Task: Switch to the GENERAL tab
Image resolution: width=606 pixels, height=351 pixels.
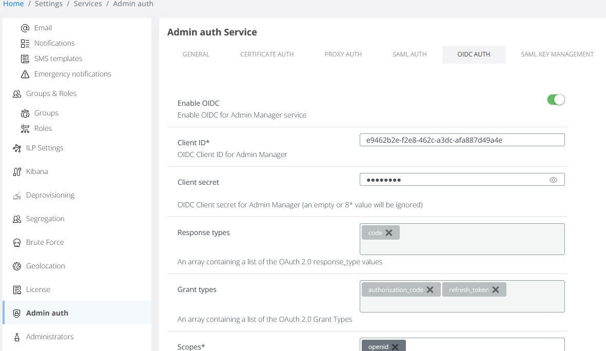Action: tap(196, 54)
